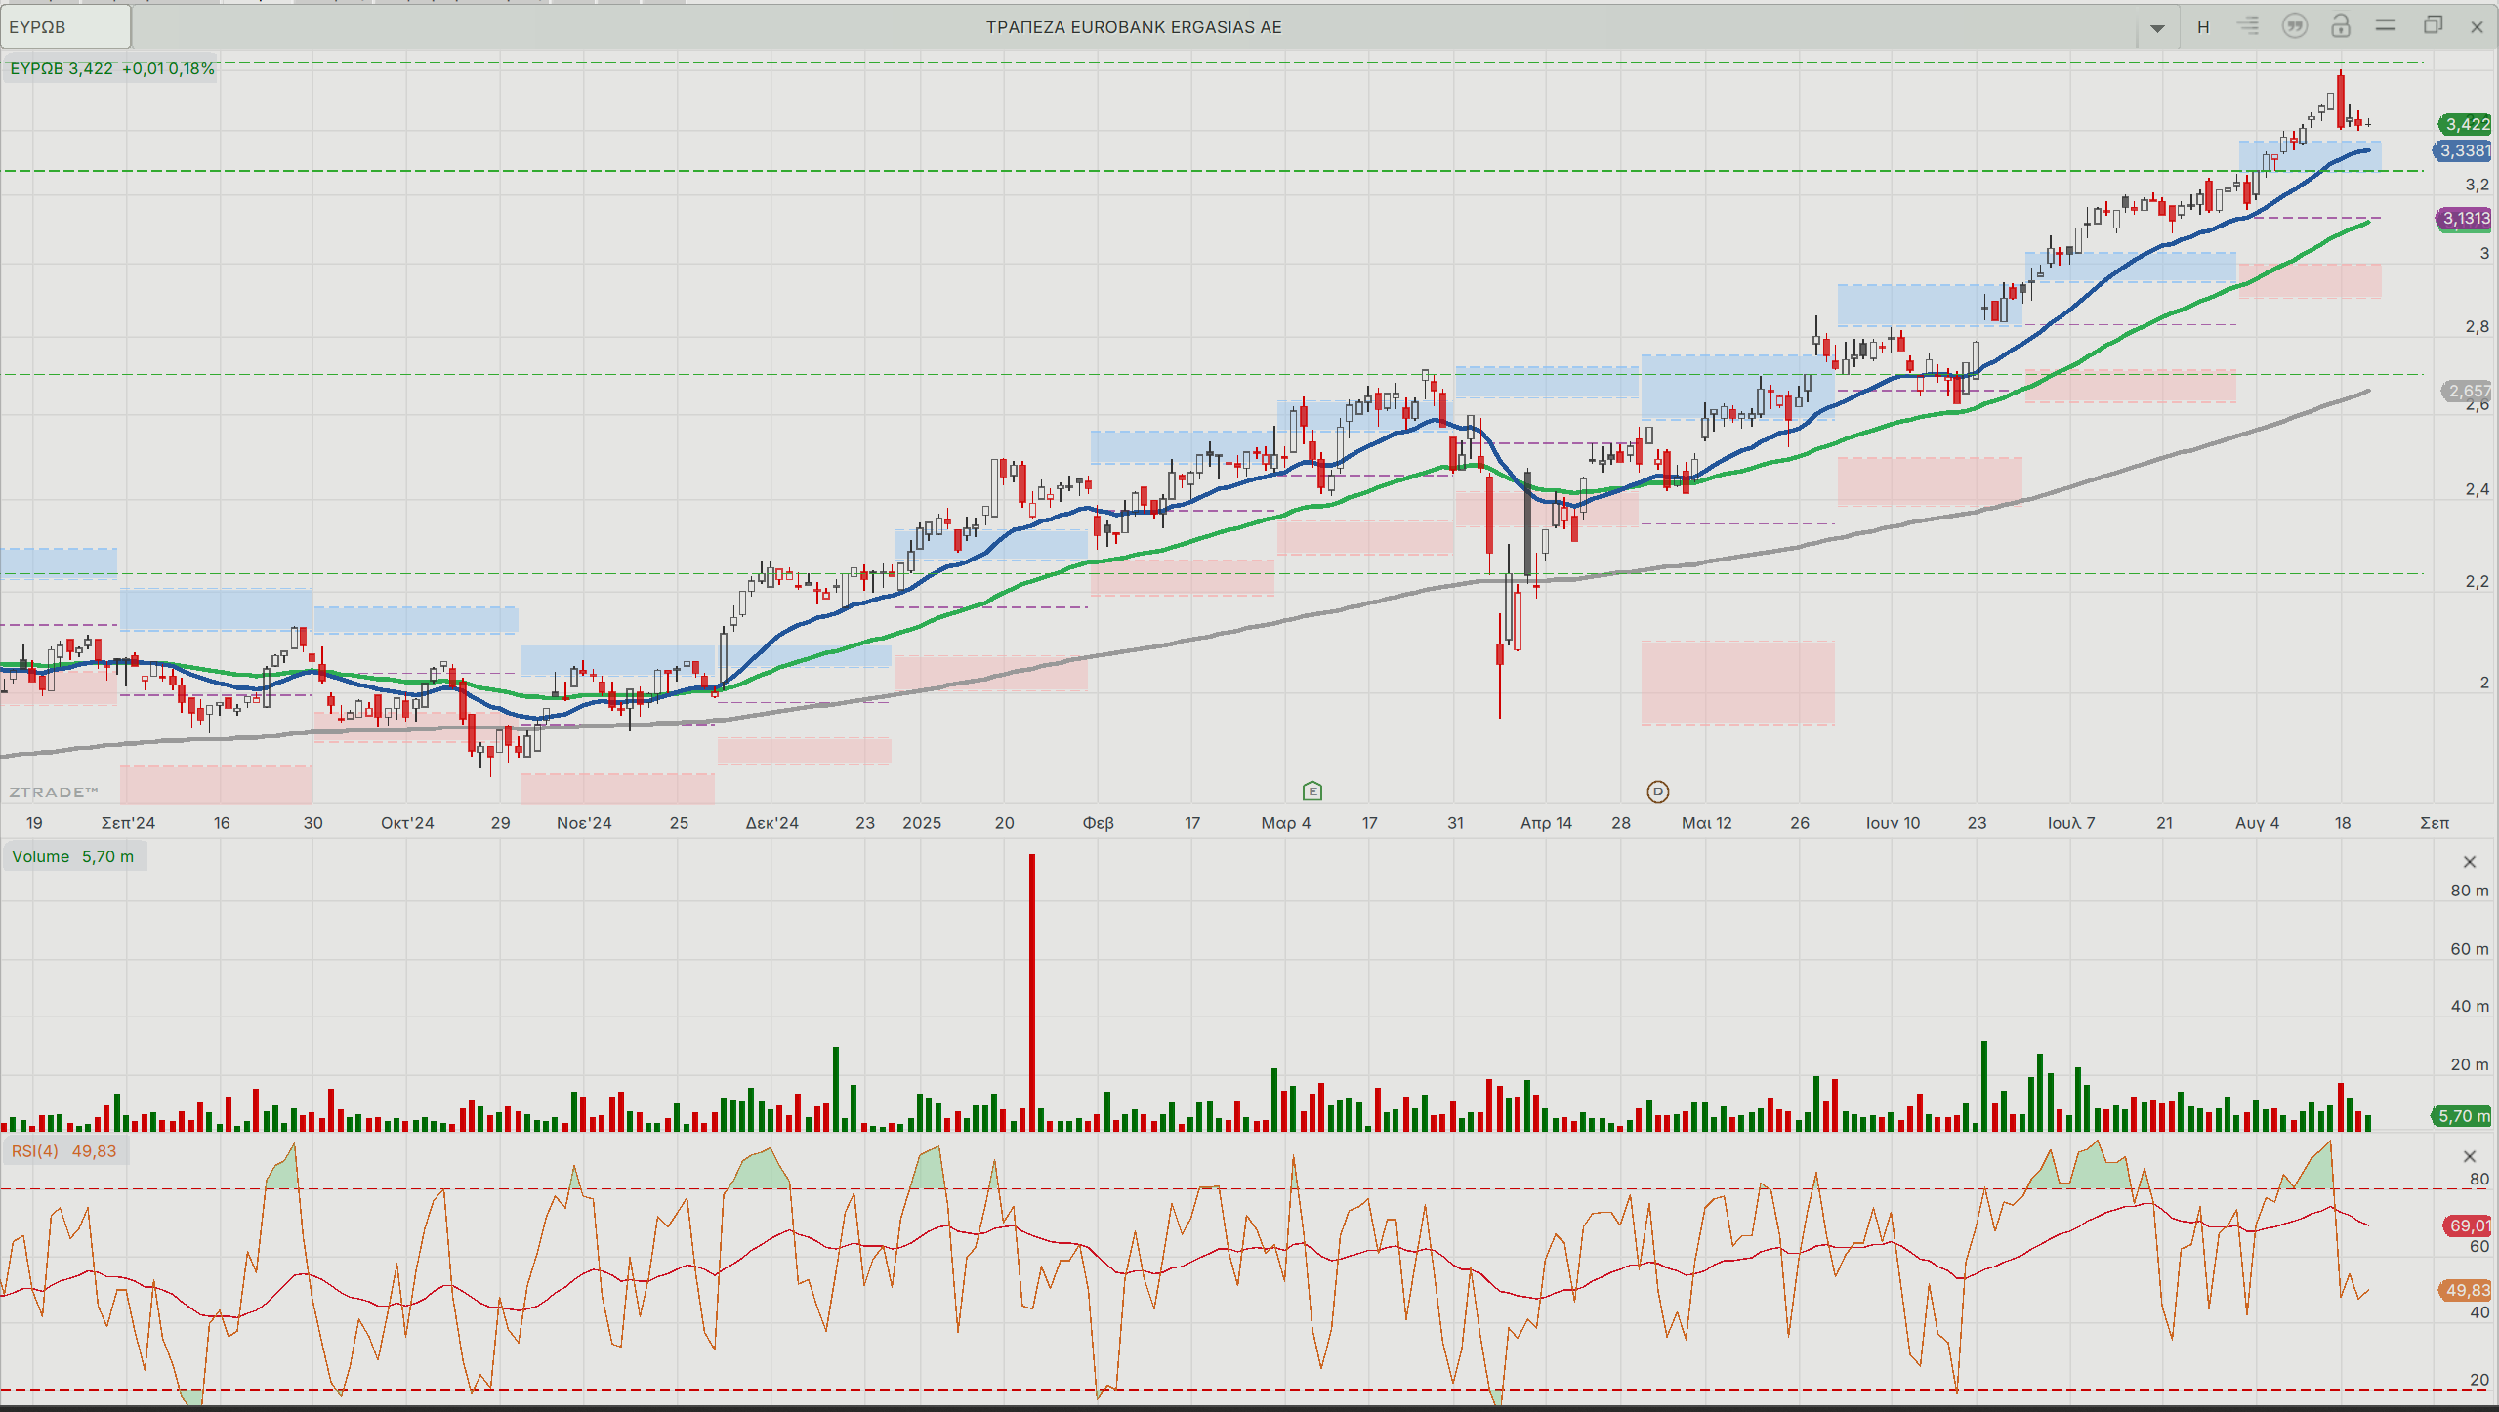This screenshot has height=1412, width=2499.
Task: Click the blue 3,3381 moving average tag
Action: coord(2464,150)
